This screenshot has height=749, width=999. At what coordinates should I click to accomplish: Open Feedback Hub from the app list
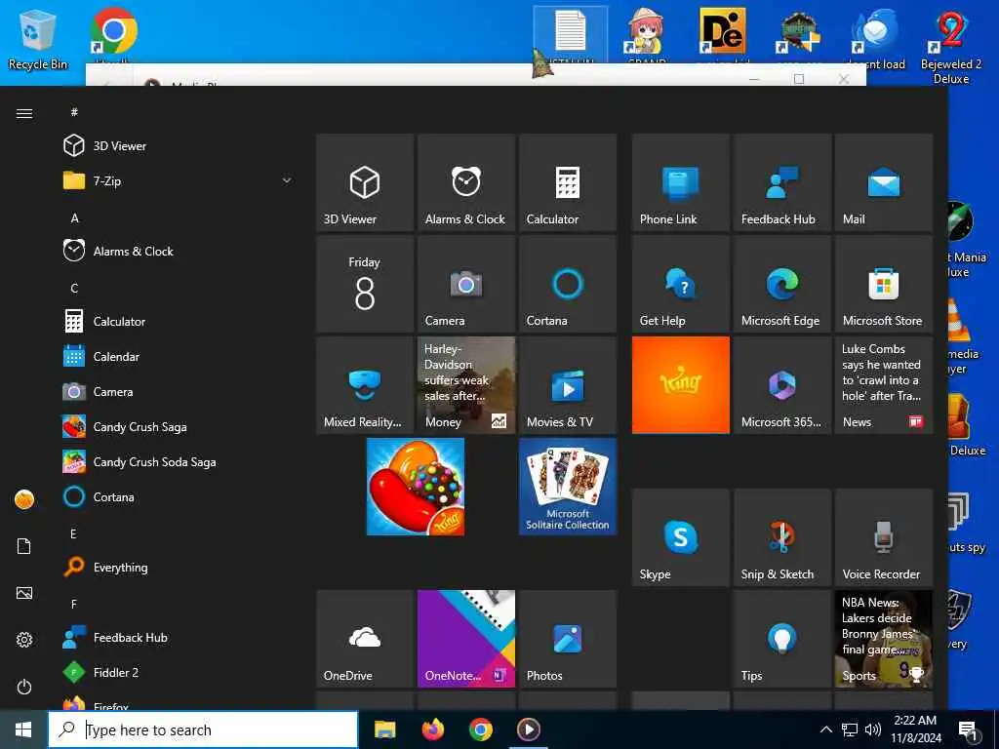point(179,637)
